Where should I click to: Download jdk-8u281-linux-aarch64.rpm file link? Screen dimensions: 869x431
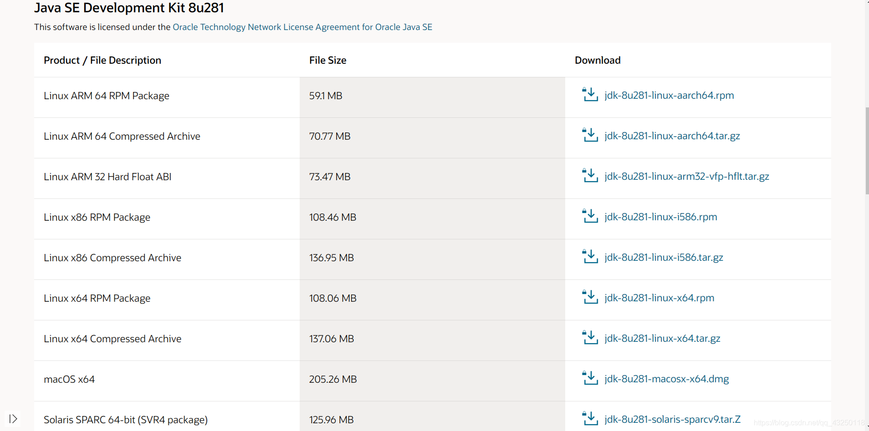pyautogui.click(x=669, y=95)
